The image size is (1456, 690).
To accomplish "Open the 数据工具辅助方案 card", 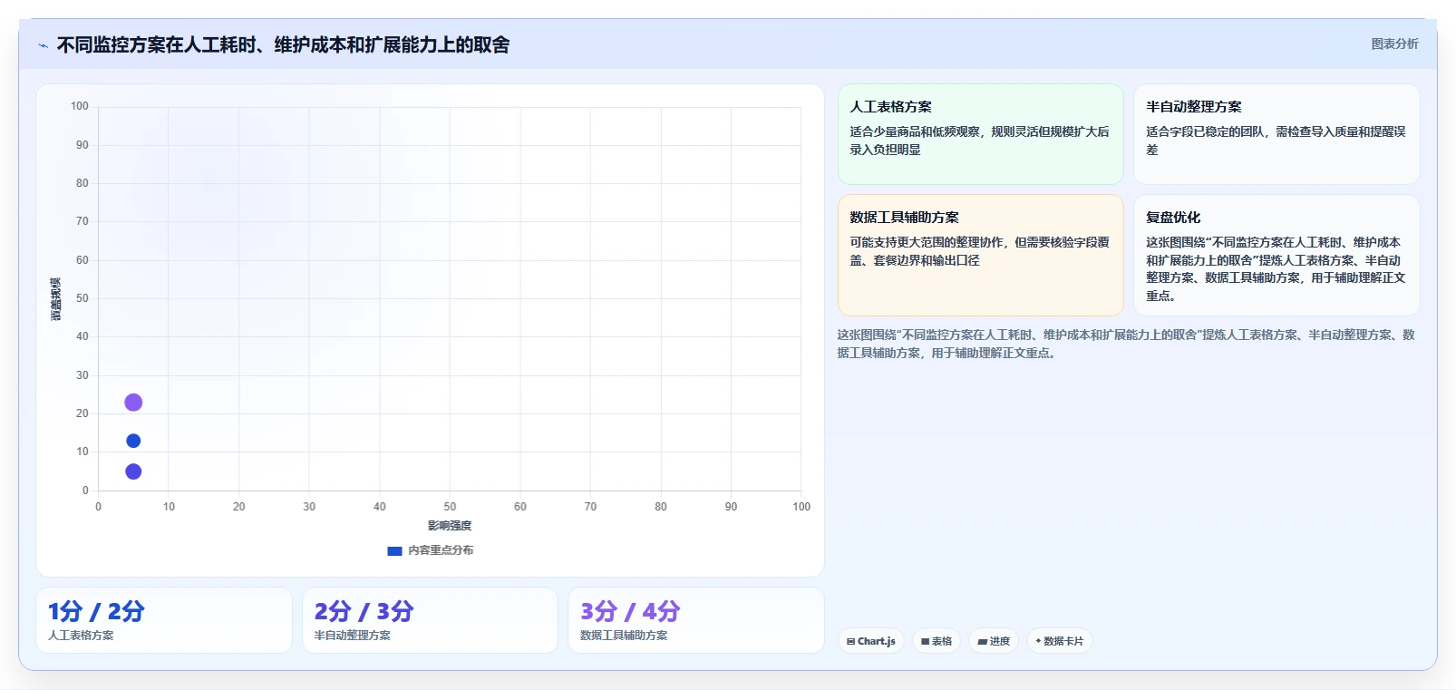I will [980, 255].
